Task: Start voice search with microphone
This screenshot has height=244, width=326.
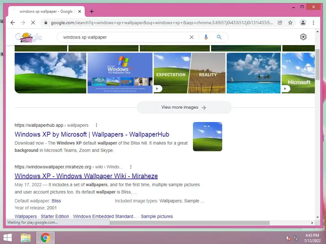Action: click(x=206, y=37)
